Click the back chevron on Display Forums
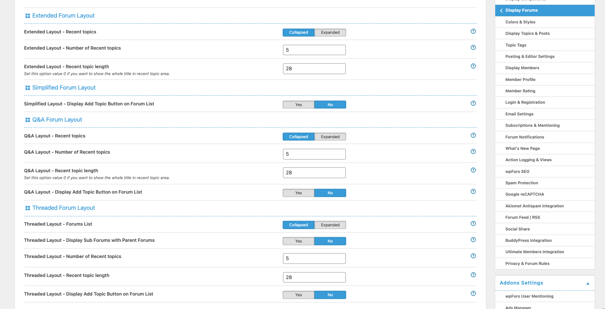The image size is (605, 309). [x=501, y=10]
